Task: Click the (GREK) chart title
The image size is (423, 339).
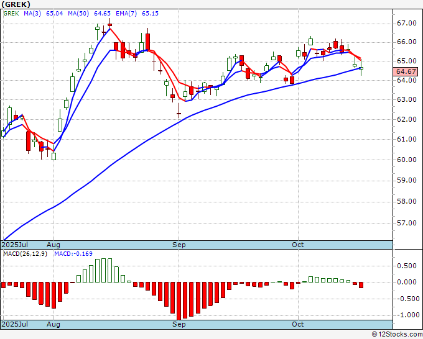Action: pos(16,4)
